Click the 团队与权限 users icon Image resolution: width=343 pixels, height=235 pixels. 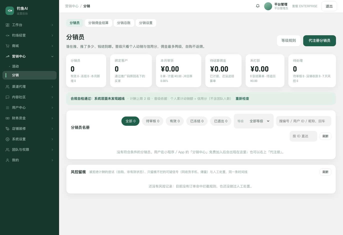[8, 150]
